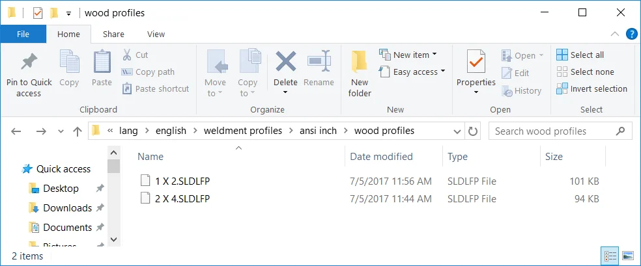641x266 pixels.
Task: Click the 'wood profiles' breadcrumb
Action: coord(384,131)
